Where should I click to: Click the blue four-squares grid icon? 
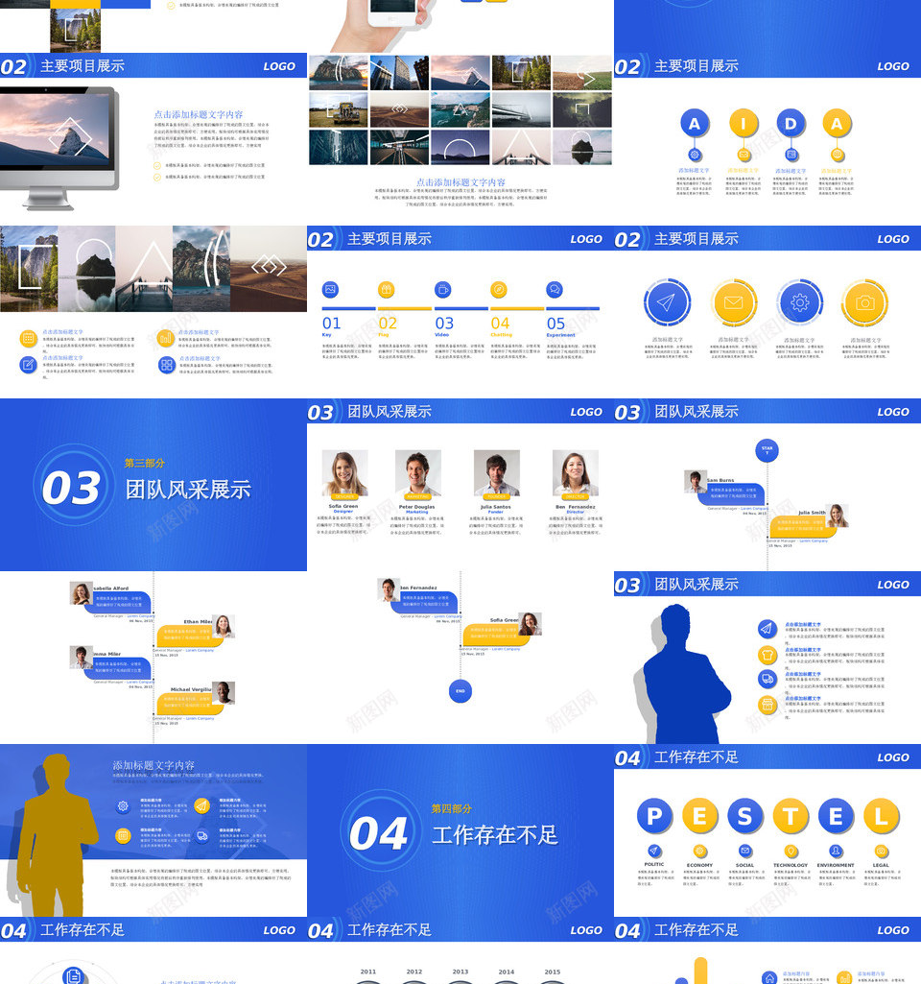pos(166,365)
